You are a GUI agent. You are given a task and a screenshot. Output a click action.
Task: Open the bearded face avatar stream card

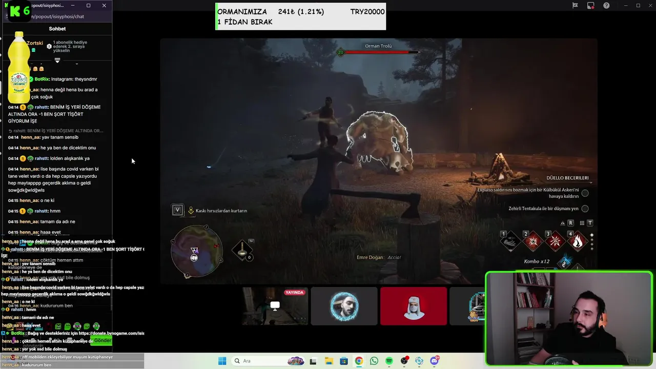click(344, 306)
